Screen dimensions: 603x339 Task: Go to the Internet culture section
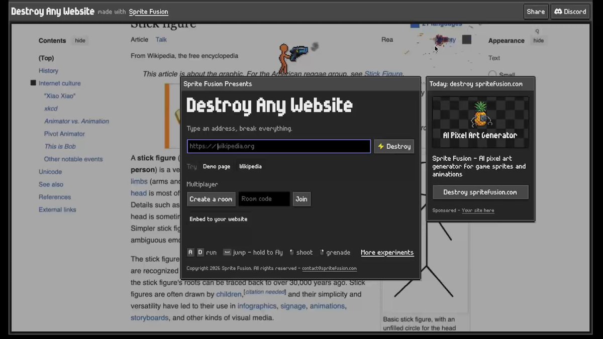pyautogui.click(x=59, y=83)
